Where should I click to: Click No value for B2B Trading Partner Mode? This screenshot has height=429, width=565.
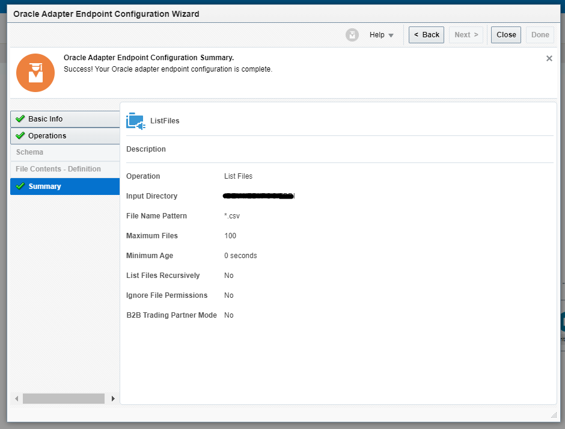[x=229, y=315]
